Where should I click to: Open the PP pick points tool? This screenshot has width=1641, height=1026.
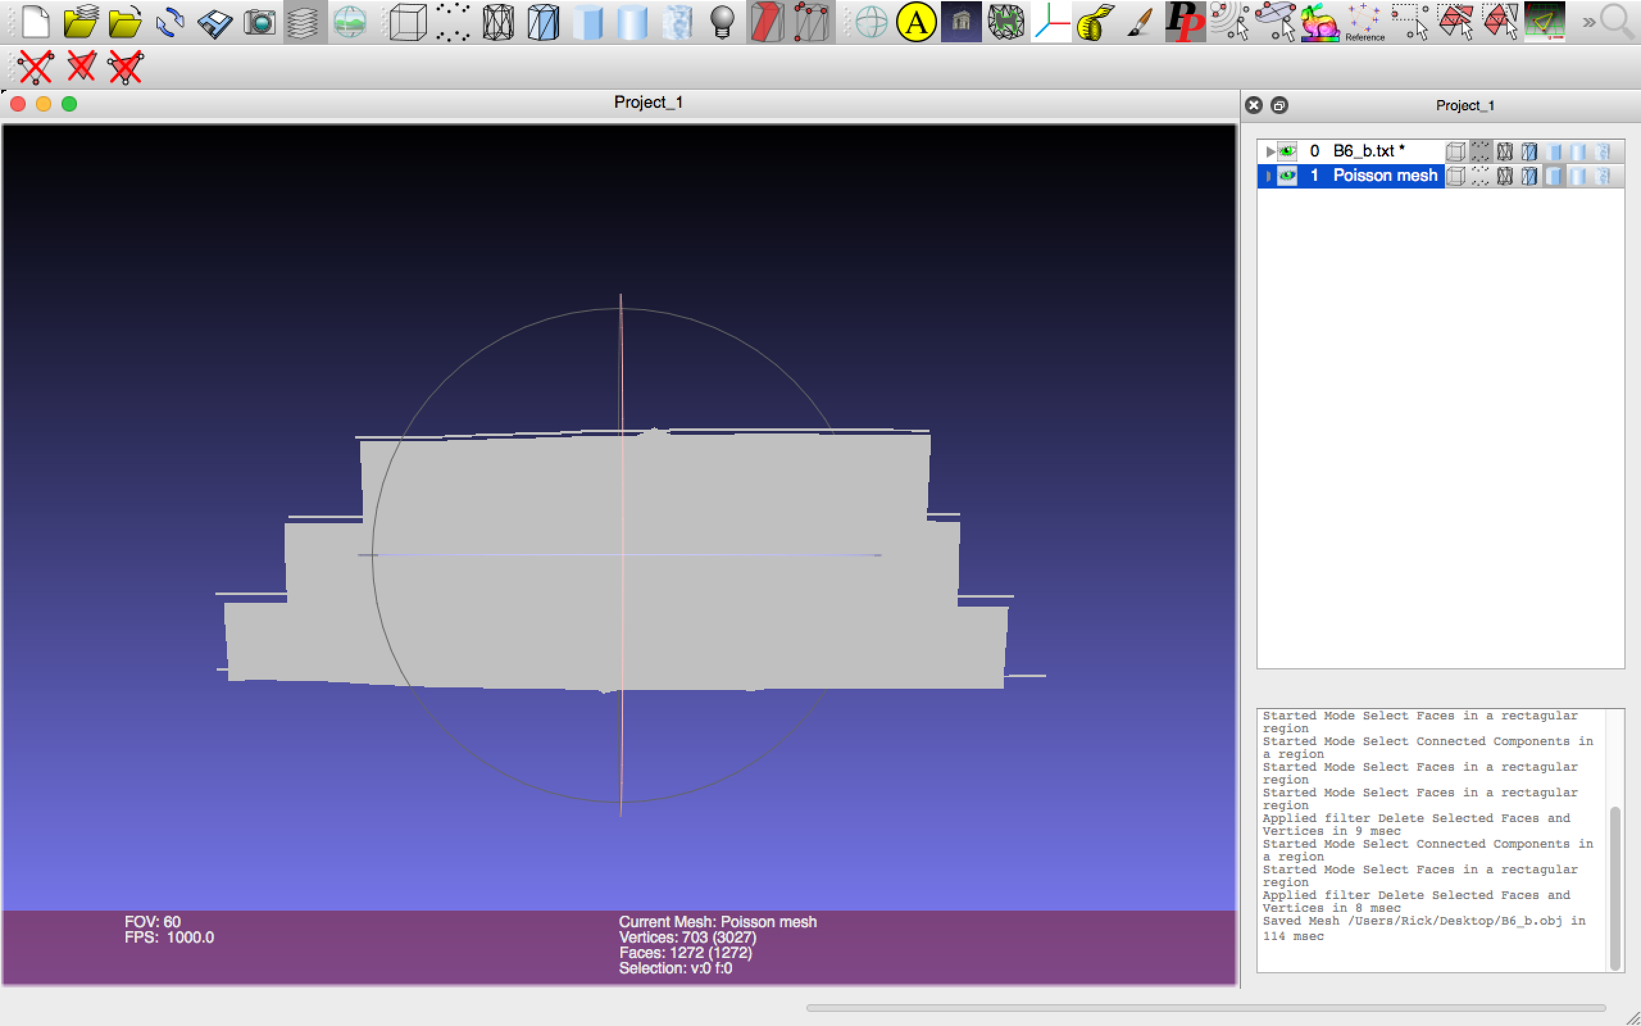1185,22
